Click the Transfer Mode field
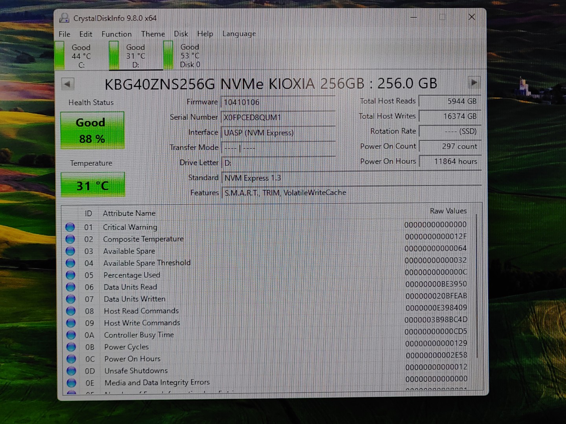 click(278, 148)
